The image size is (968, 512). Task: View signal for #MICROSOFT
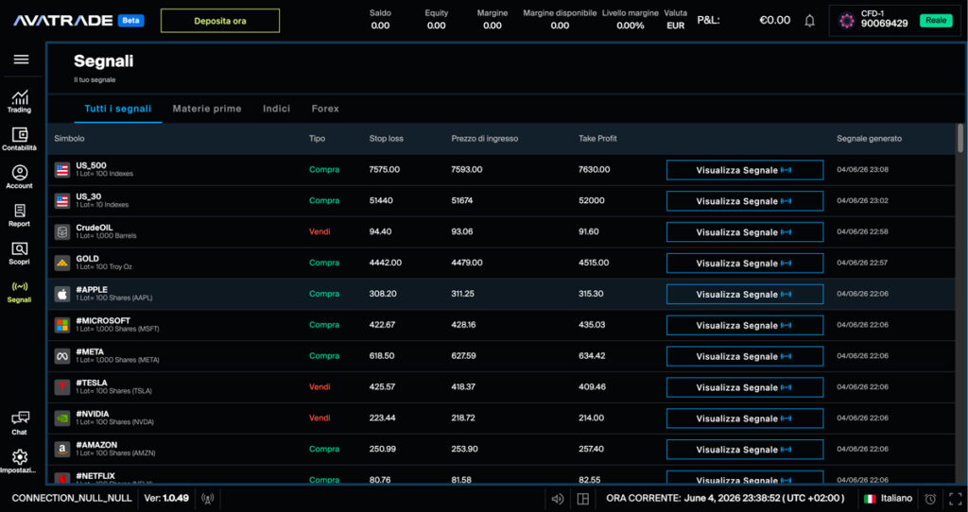(x=745, y=325)
